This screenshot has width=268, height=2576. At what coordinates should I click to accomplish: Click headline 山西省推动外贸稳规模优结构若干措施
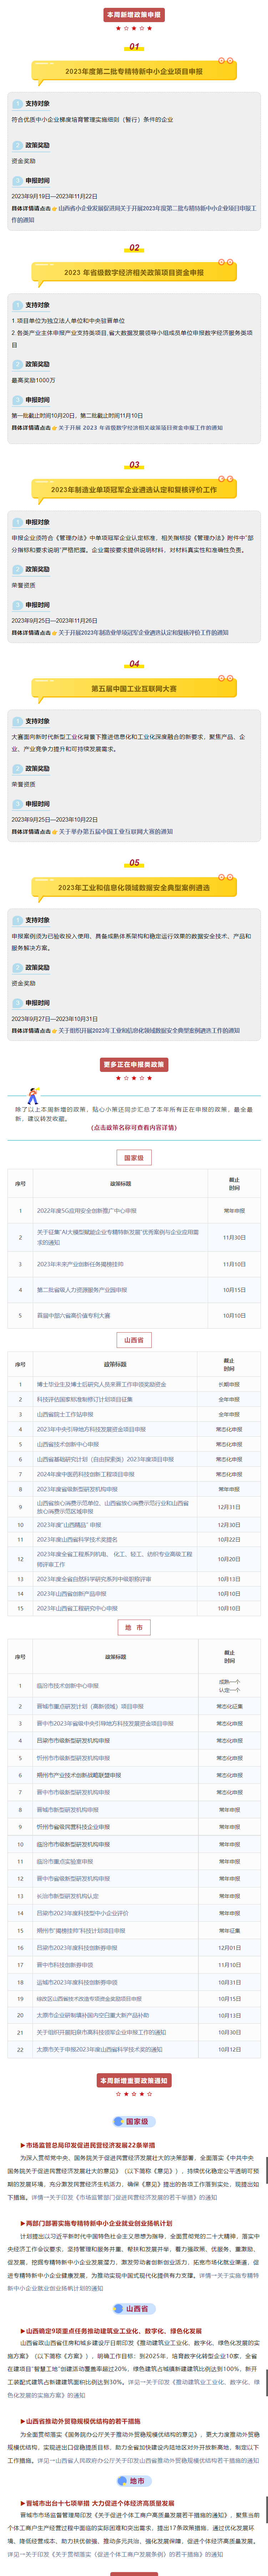(83, 2421)
